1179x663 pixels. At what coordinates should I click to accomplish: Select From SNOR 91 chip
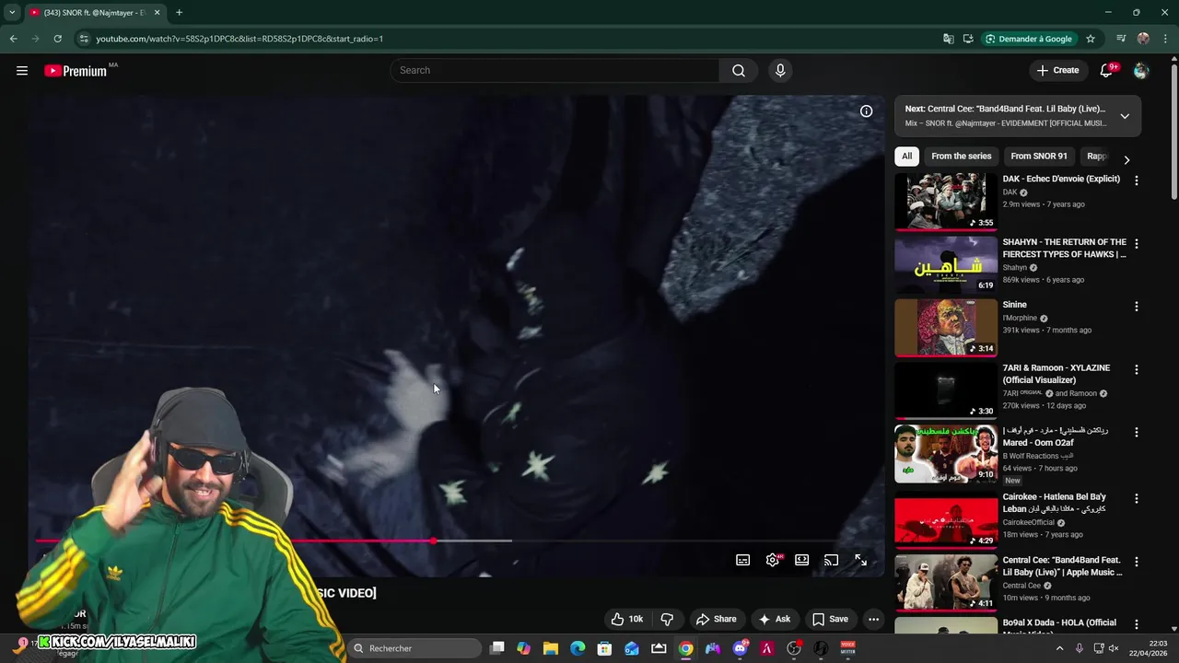pyautogui.click(x=1039, y=157)
